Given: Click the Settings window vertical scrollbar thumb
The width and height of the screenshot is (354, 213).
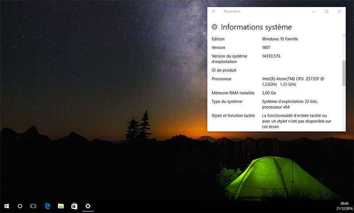Looking at the screenshot, I should [x=344, y=73].
